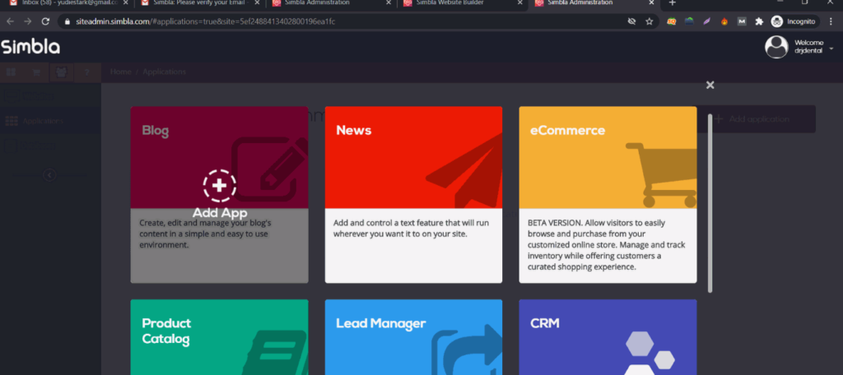Click the flame extension icon
This screenshot has width=843, height=375.
tap(724, 21)
